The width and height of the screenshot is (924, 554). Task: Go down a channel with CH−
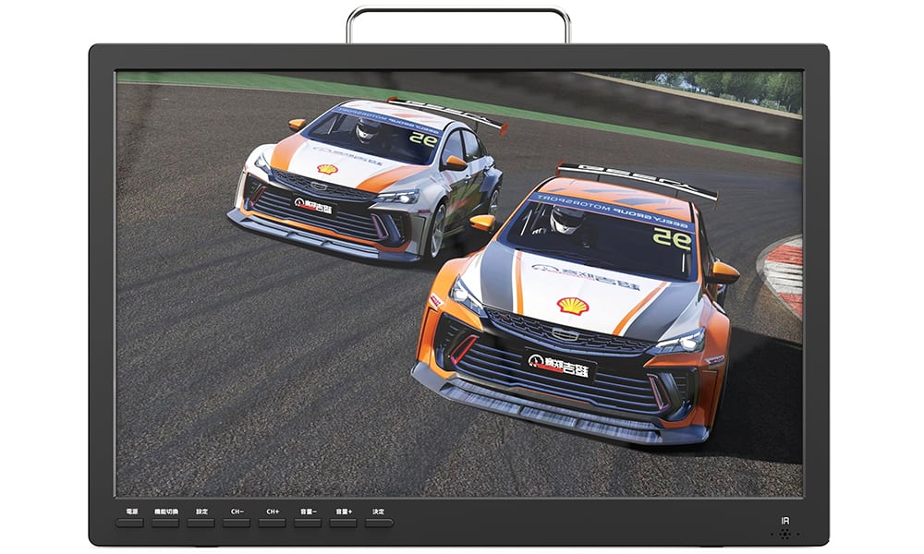[x=237, y=523]
